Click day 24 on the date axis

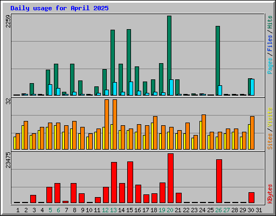click(202, 210)
